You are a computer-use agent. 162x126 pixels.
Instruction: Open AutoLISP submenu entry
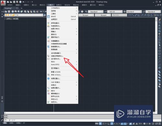63,65
